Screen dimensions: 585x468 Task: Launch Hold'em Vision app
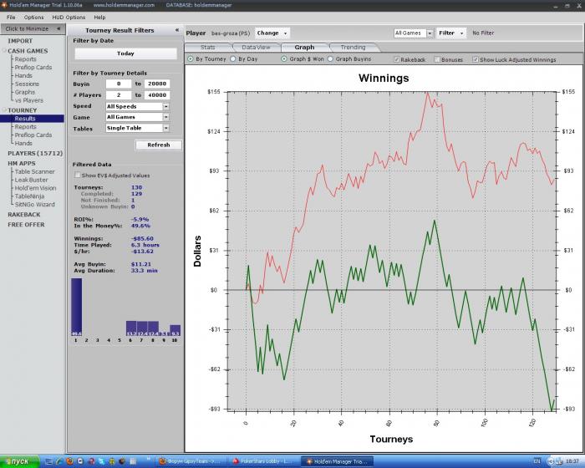pos(35,188)
